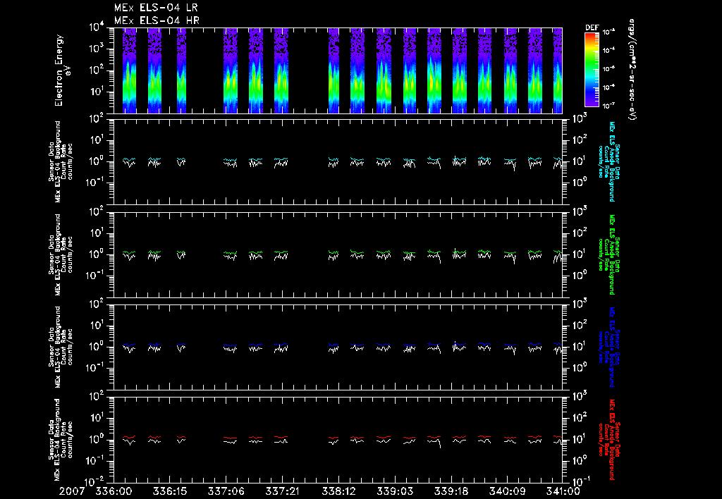
Task: Click the "340:09" time axis label
Action: pos(508,491)
